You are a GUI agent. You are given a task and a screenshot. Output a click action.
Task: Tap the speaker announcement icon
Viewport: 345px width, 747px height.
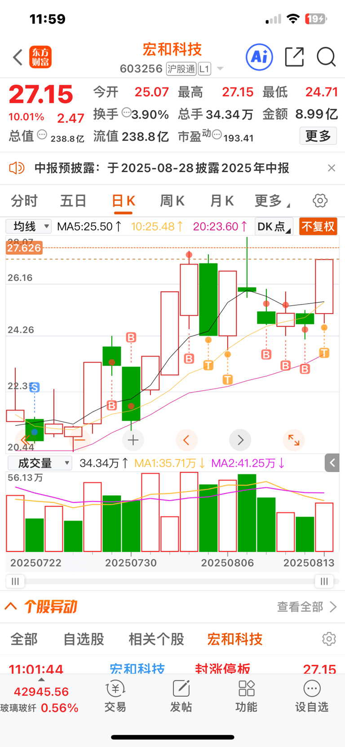pos(17,168)
